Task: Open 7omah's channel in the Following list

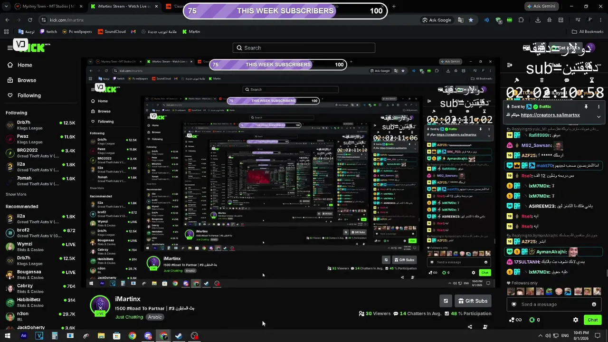Action: 40,181
